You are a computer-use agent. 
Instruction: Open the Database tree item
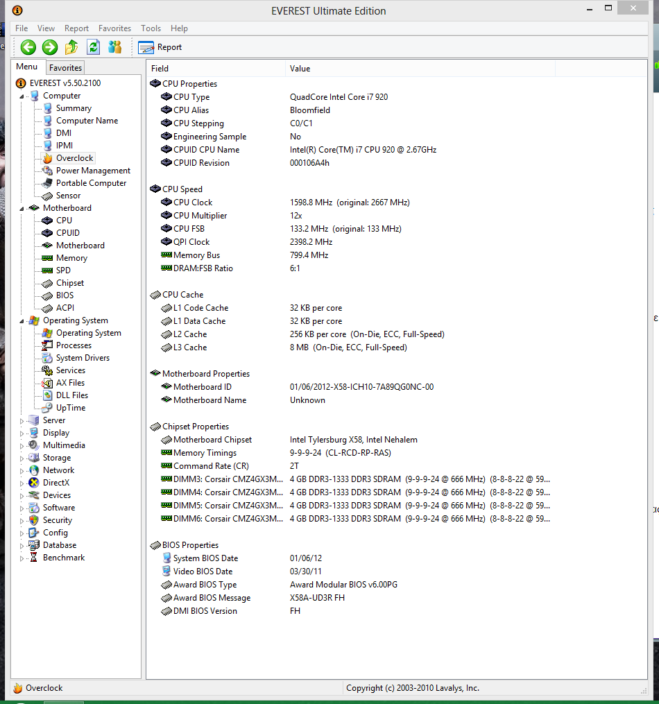click(x=60, y=545)
